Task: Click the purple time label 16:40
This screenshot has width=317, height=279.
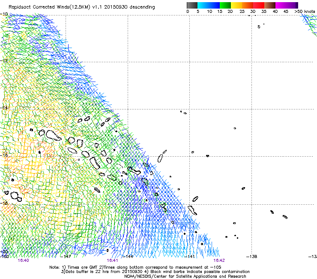Action: coord(23,261)
